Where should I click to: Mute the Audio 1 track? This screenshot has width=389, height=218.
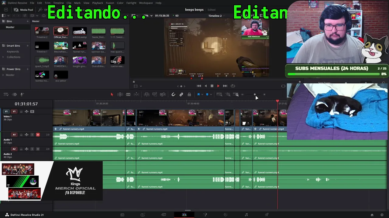click(38, 134)
